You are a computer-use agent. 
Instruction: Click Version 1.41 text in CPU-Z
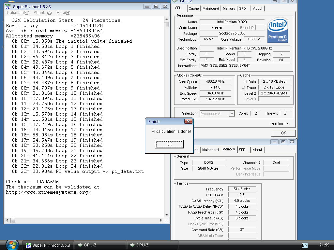pyautogui.click(x=280, y=124)
